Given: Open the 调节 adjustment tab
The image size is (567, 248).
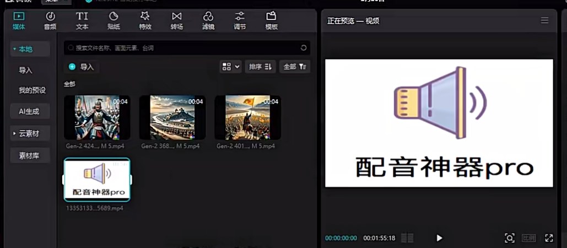Looking at the screenshot, I should point(240,20).
